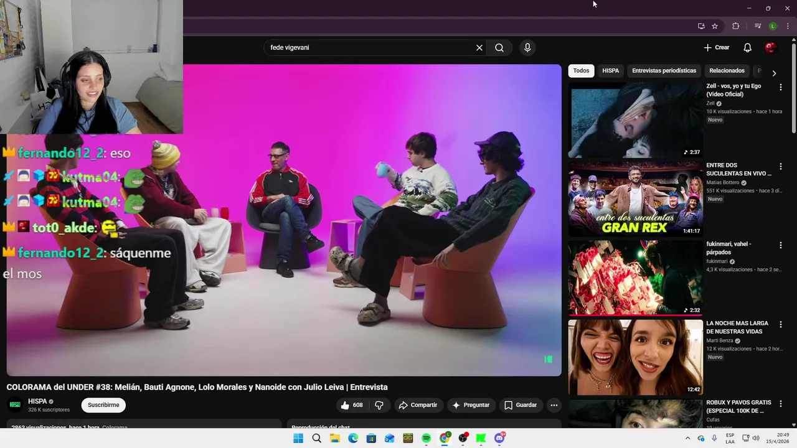Screen dimensions: 797x448
Task: Open options for ENTRE DOS SUCULENTAS video
Action: [x=781, y=167]
